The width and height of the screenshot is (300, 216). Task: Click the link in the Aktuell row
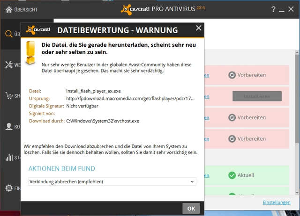[x=207, y=175]
